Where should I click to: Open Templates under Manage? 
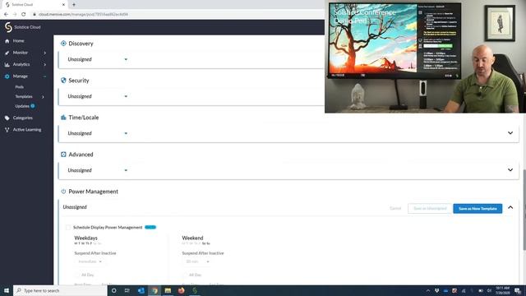coord(24,97)
